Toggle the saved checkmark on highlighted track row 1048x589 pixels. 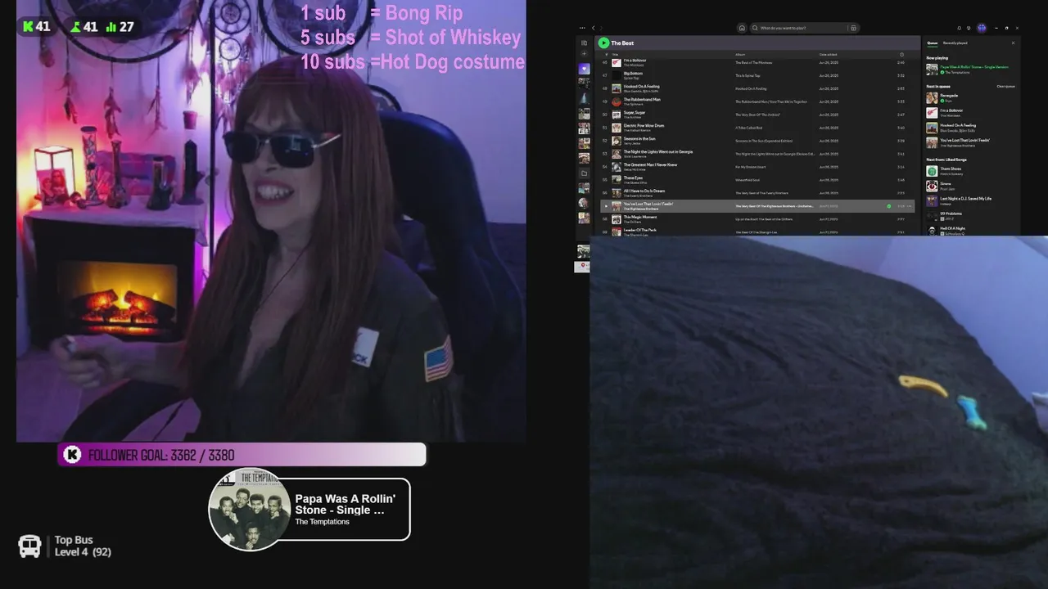888,206
